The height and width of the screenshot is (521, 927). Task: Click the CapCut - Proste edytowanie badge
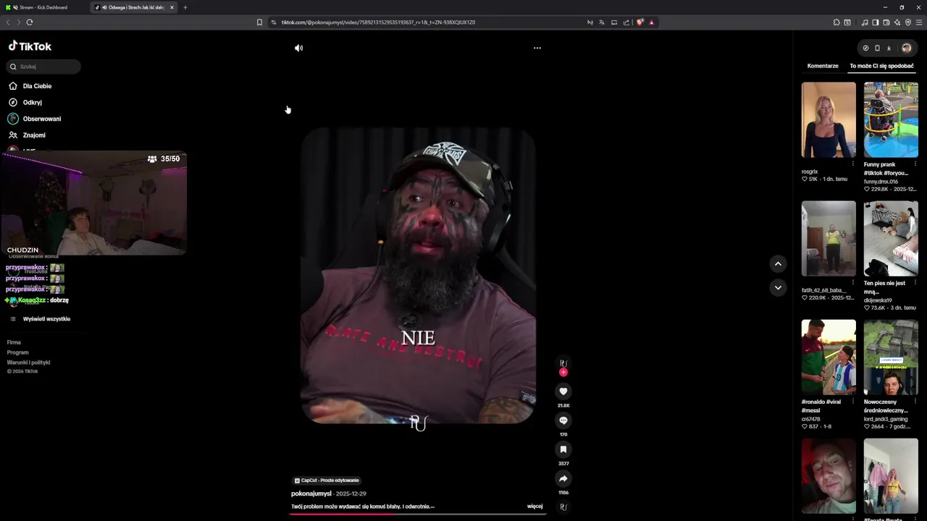coord(326,480)
